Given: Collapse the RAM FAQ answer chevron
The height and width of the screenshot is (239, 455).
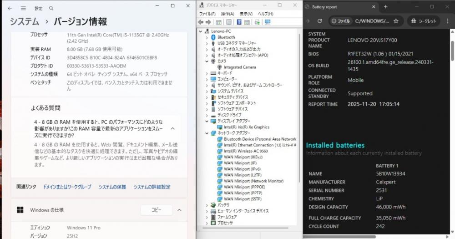Looking at the screenshot, I should [x=172, y=128].
